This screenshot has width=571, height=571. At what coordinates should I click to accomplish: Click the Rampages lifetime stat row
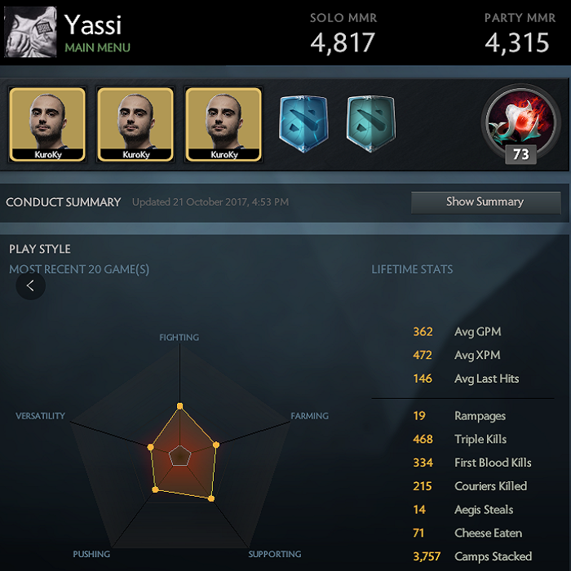[459, 416]
